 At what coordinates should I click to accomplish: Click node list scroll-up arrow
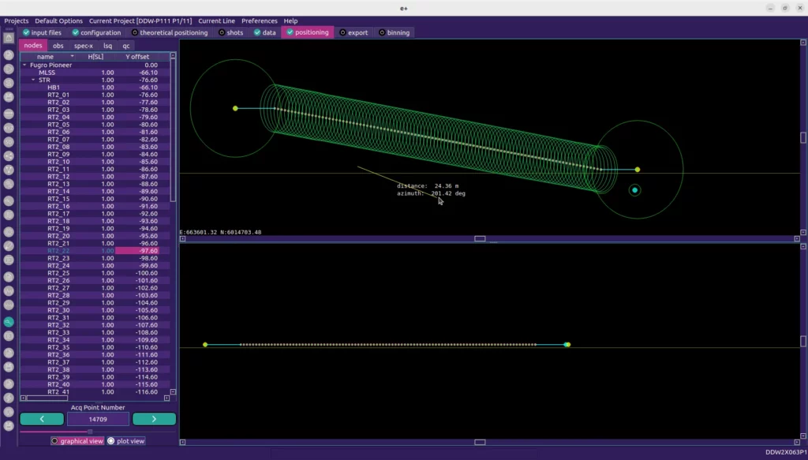click(173, 55)
